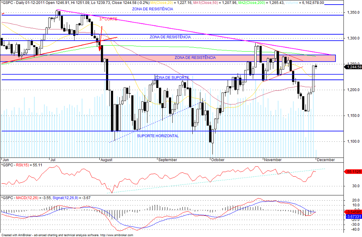Screen dimensions: 362x237
Task: Select the red 55.1125 RSI value tag
Action: (x=353, y=172)
